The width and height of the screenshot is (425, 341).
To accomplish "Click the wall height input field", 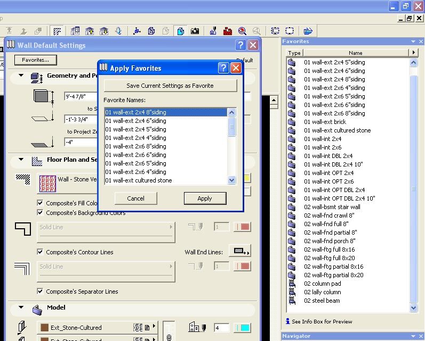I will click(80, 97).
